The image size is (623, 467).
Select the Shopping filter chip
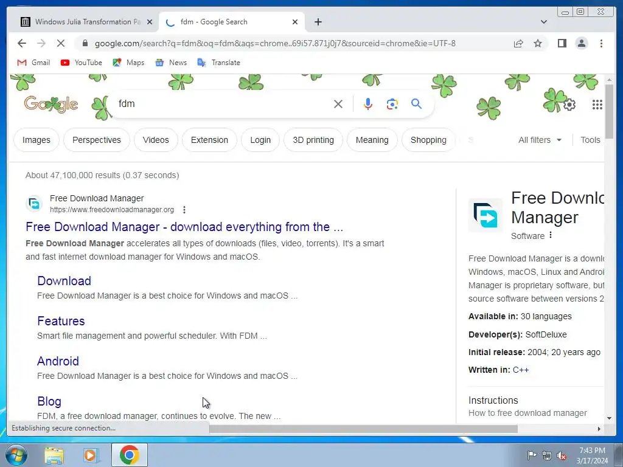428,140
